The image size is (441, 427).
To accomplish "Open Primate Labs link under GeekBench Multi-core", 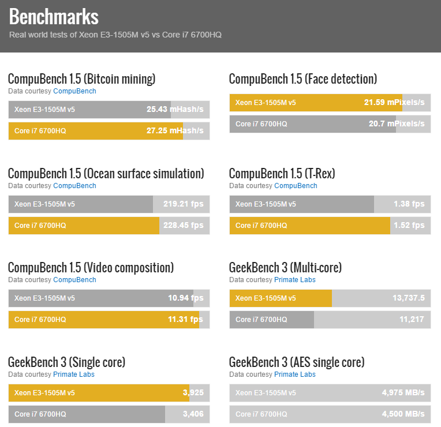I will pyautogui.click(x=294, y=280).
